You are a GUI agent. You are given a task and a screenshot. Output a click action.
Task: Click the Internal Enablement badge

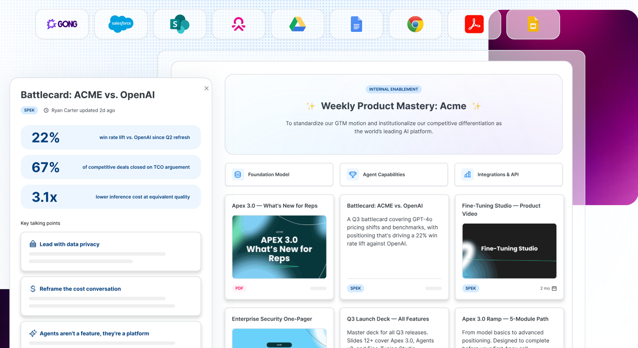[x=394, y=90]
